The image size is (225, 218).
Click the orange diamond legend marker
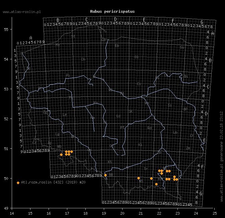[x=18, y=183]
